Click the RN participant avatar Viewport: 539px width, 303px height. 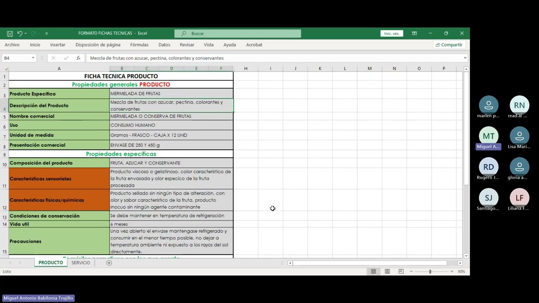coord(519,105)
